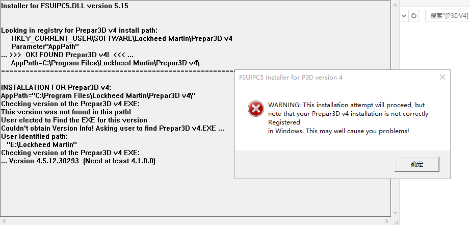Click the left arrow of the horizontal scrollbar
The height and width of the screenshot is (225, 470).
pyautogui.click(x=4, y=221)
